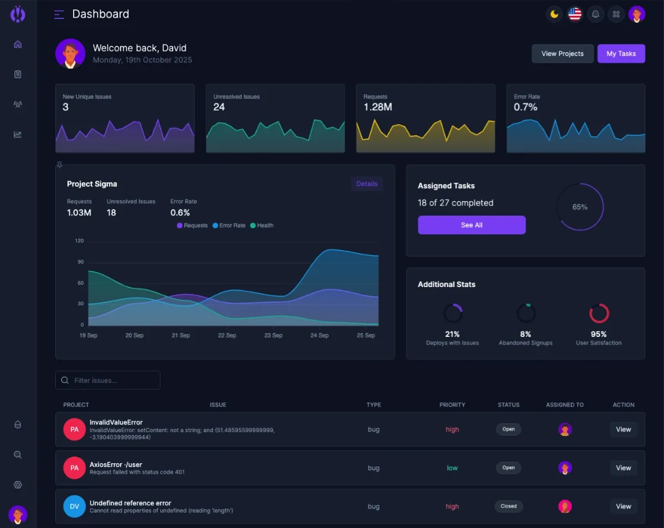Click the See All assigned tasks button
The height and width of the screenshot is (528, 664).
471,225
